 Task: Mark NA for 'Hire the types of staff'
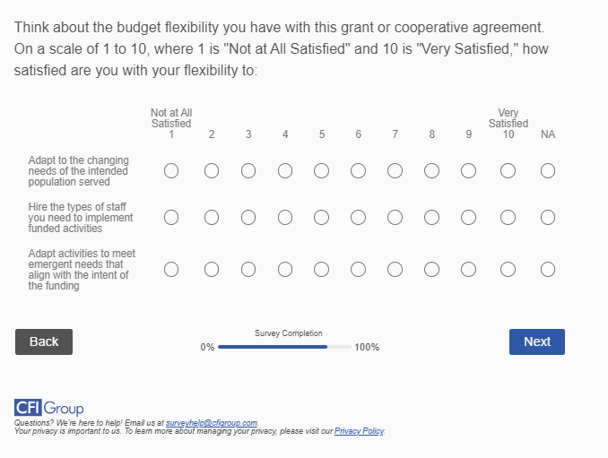[548, 217]
